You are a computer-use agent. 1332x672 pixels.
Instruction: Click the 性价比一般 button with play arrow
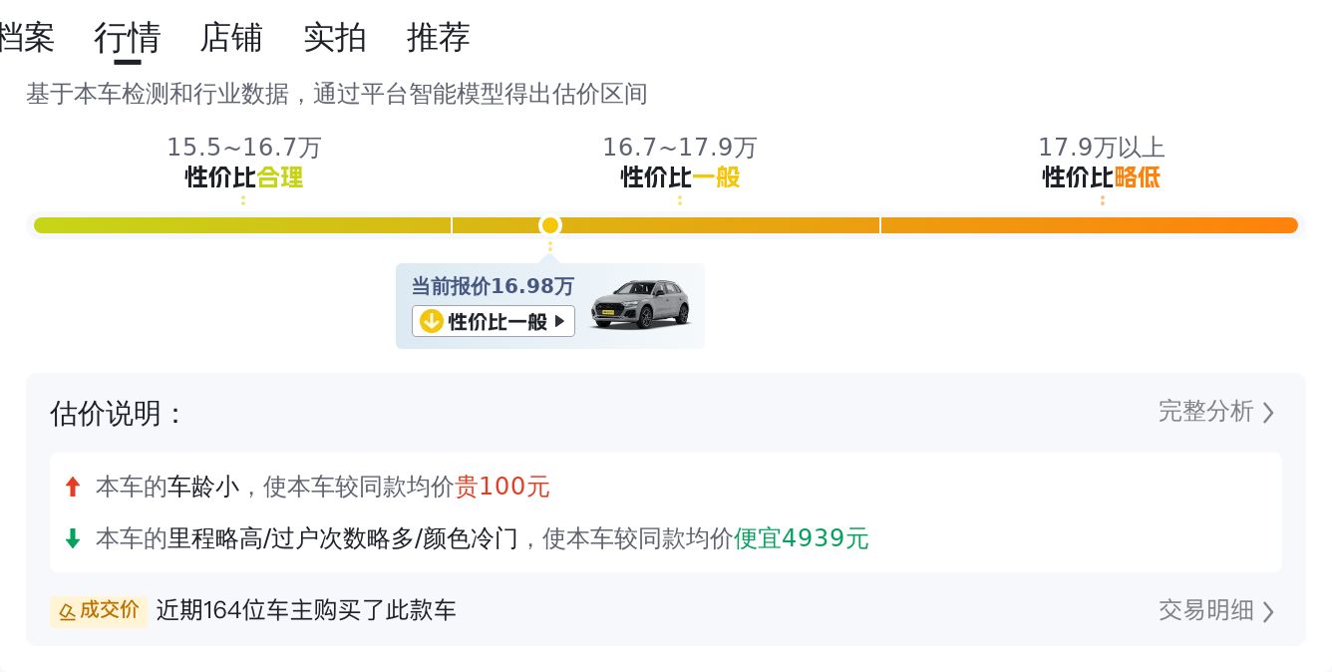(494, 321)
